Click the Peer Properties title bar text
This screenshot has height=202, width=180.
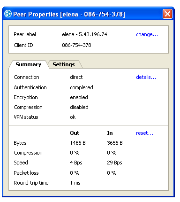pos(69,14)
